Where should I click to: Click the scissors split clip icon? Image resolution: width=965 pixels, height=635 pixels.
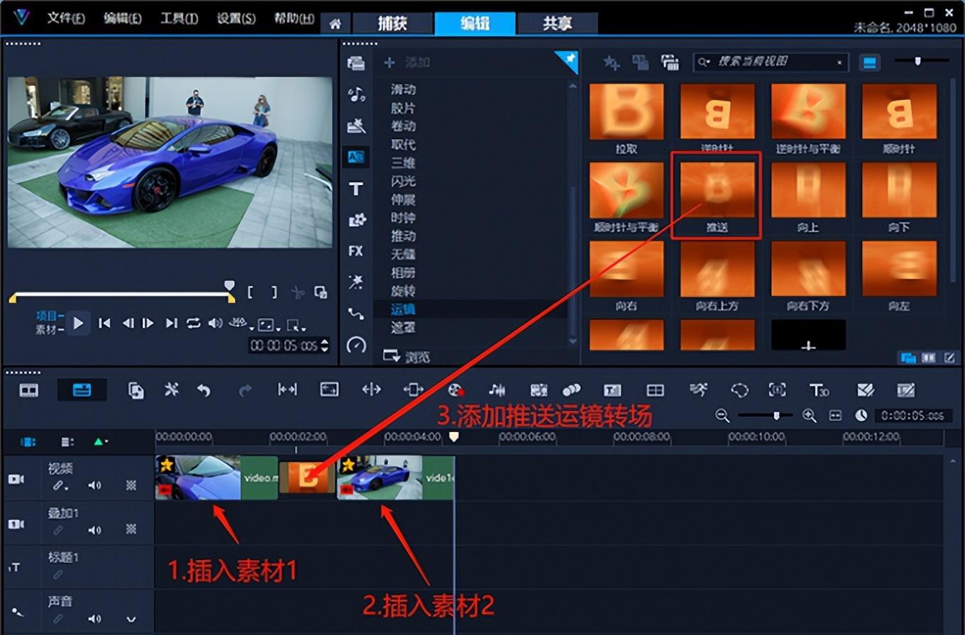click(x=297, y=292)
